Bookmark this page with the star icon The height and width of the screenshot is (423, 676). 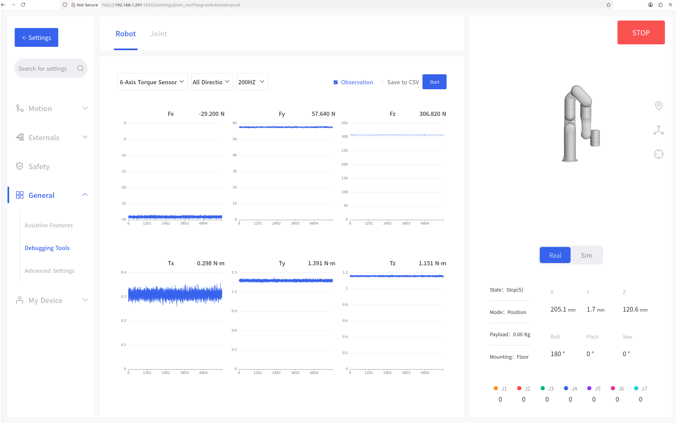609,5
